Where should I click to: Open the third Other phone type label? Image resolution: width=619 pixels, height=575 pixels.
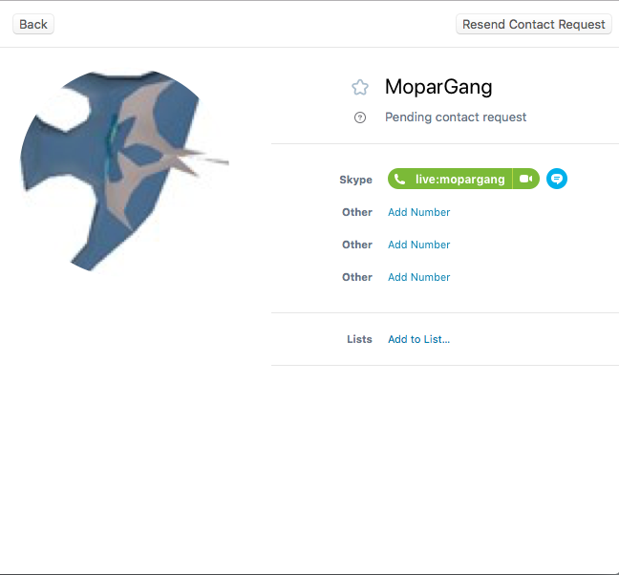point(357,277)
